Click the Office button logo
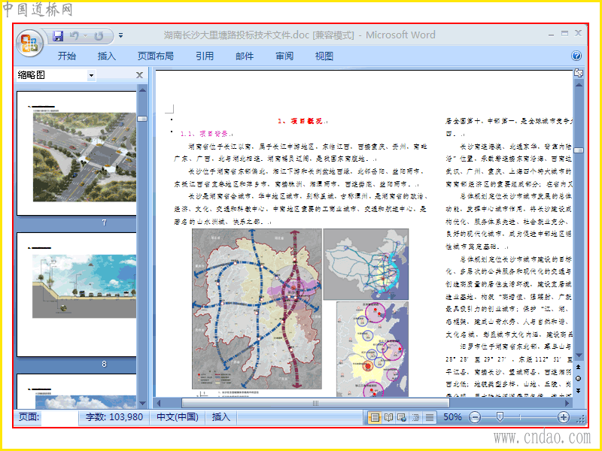 (29, 43)
